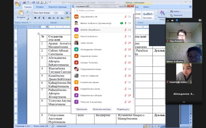Expand more videos with the Zoom panel chevron
This screenshot has height=128, width=206.
184,102
